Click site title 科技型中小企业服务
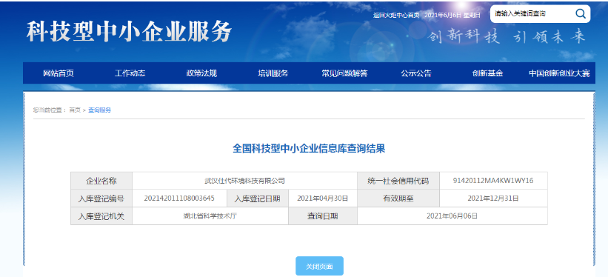Viewport: 608px width, 277px height. 129,31
